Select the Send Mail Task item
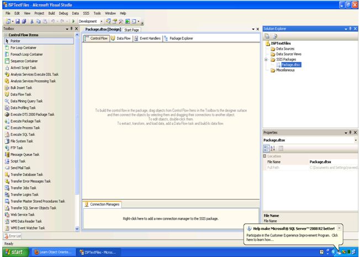This screenshot has height=257, width=359. click(39, 168)
